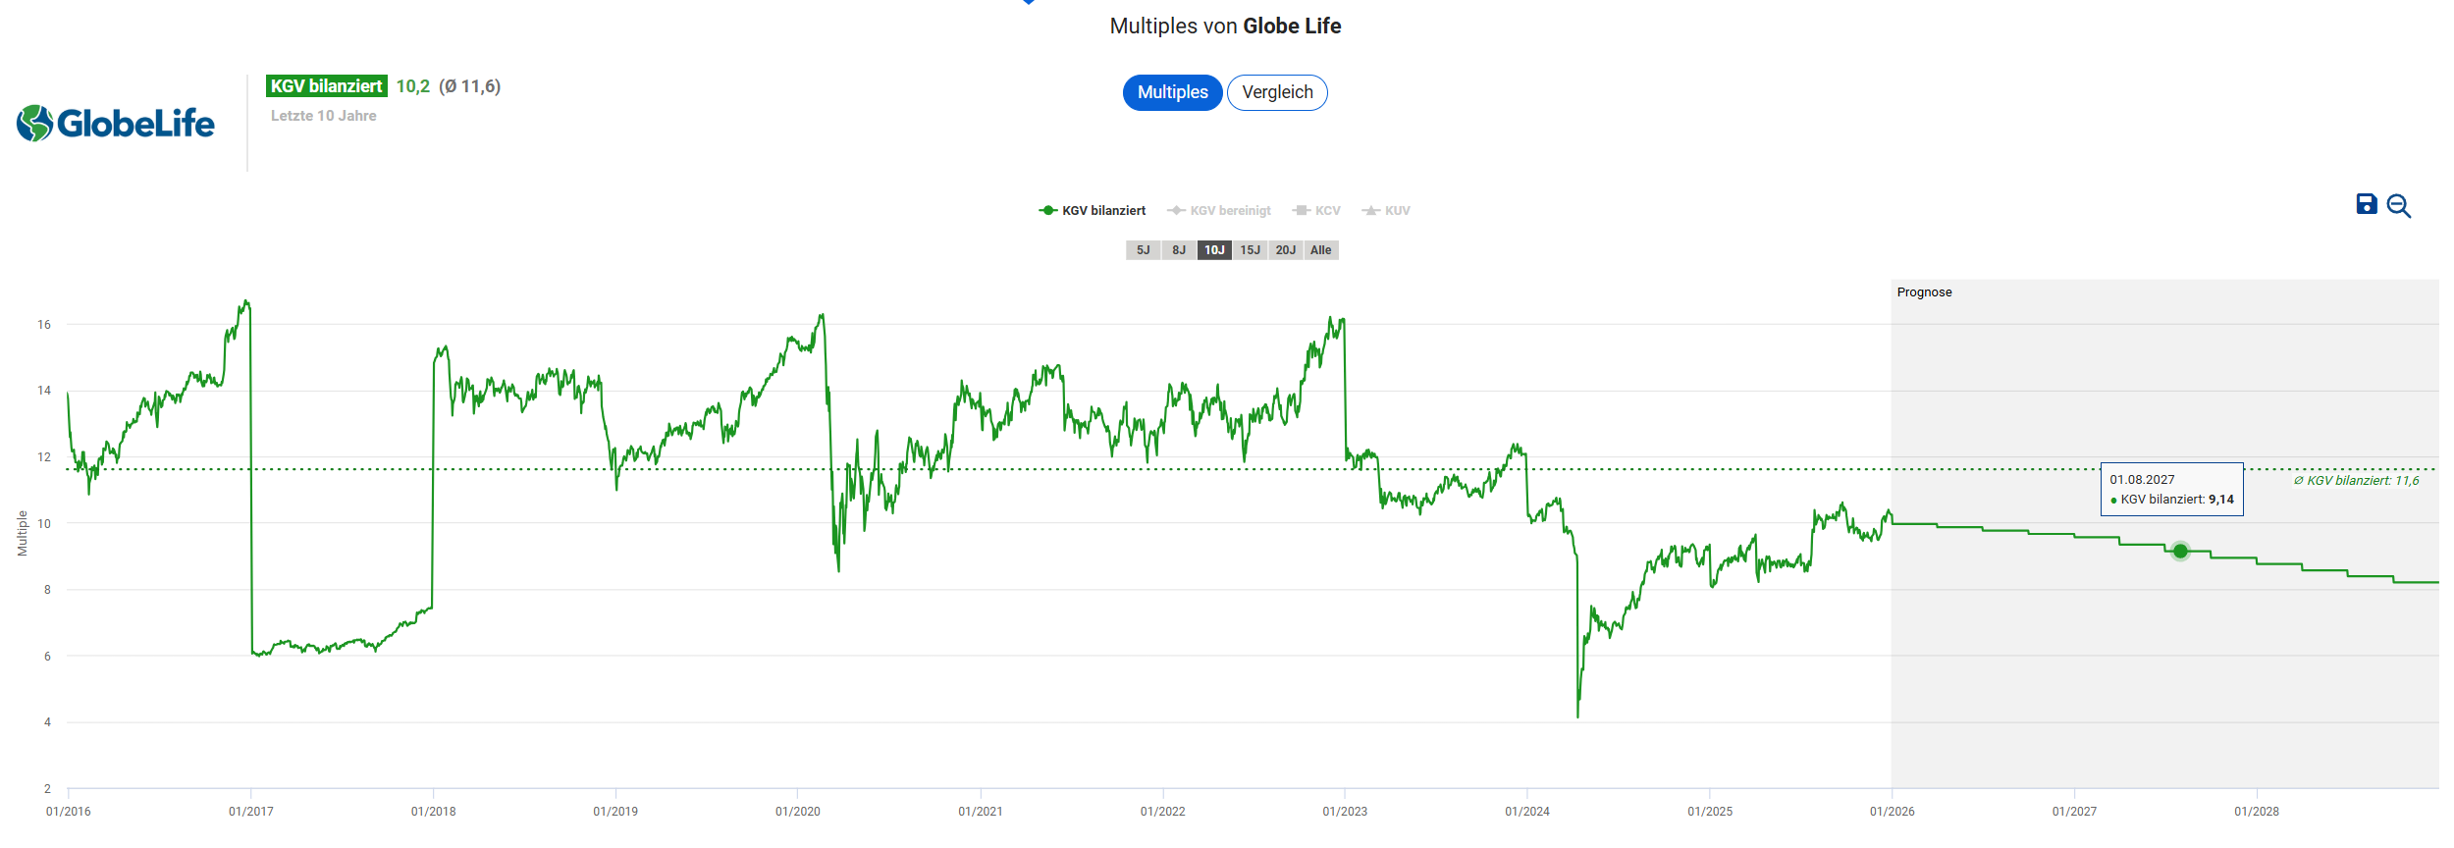Click the zoom out magnifier icon
Viewport: 2454px width, 848px height.
coord(2399,206)
